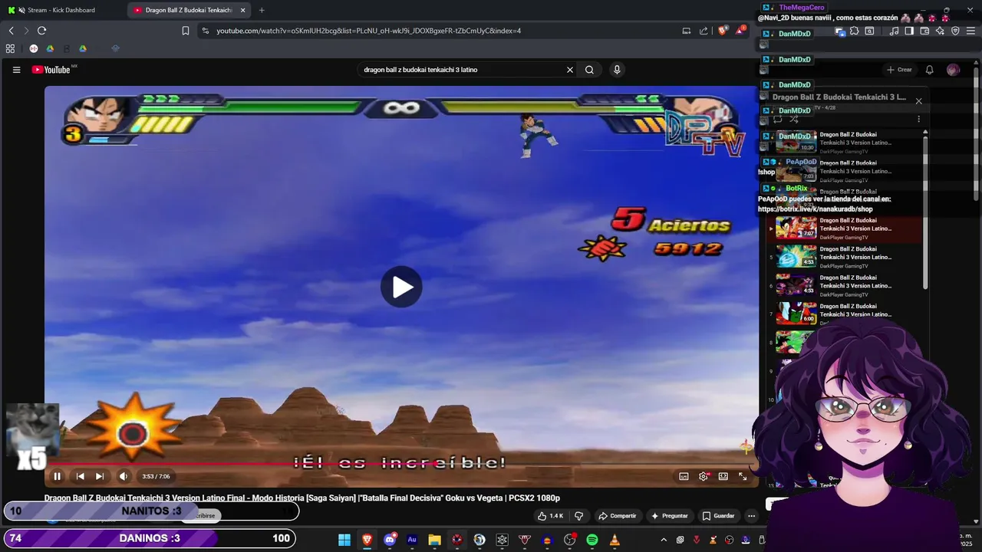Screen dimensions: 982x552
Task: Clear the YouTube search text
Action: point(570,70)
